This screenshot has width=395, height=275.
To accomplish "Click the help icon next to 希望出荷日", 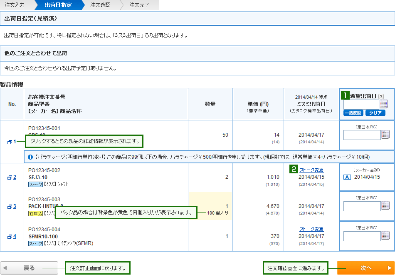I will 381,96.
